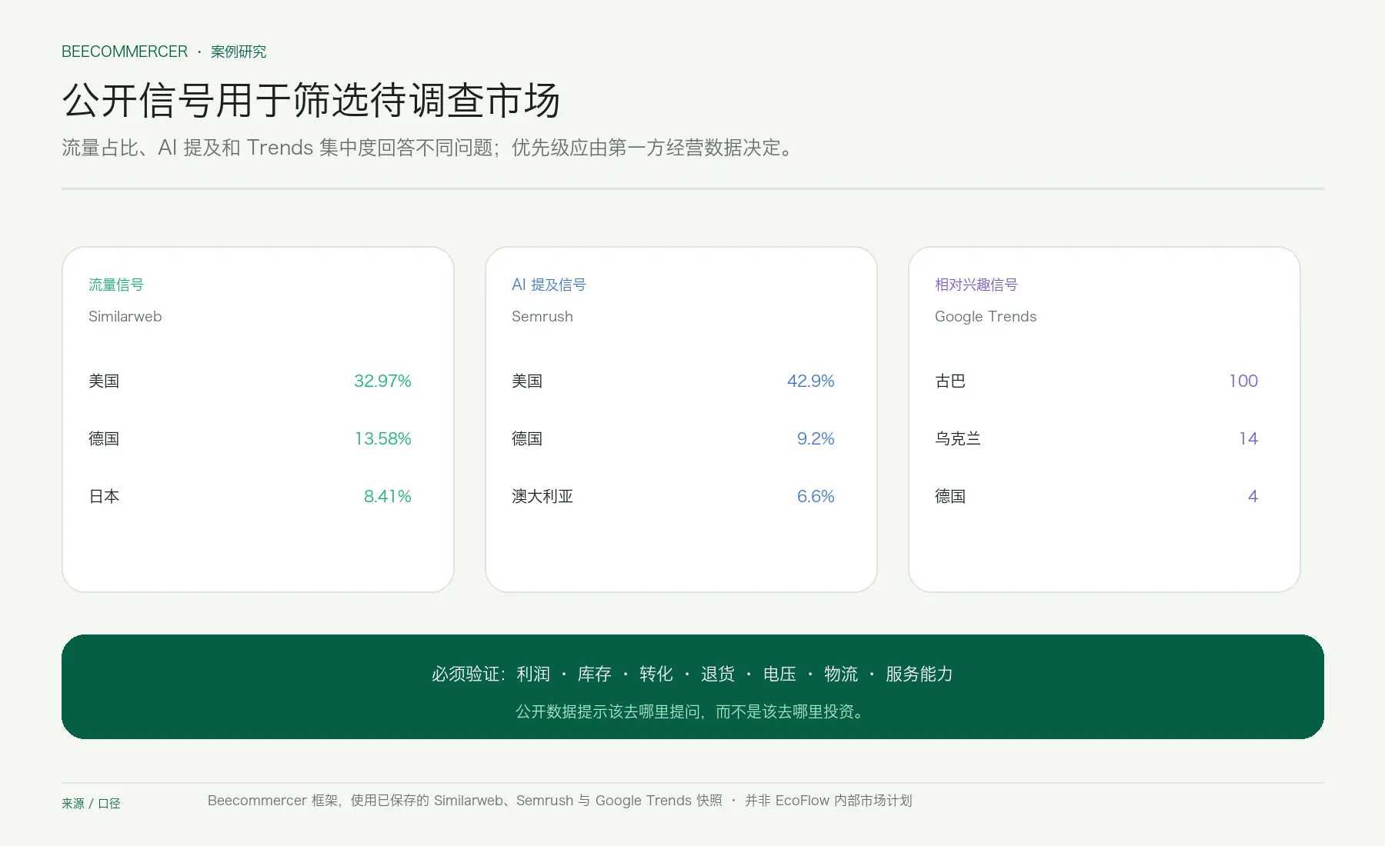Click the 澳大利亚 row label
This screenshot has height=846, width=1385.
pyautogui.click(x=542, y=496)
